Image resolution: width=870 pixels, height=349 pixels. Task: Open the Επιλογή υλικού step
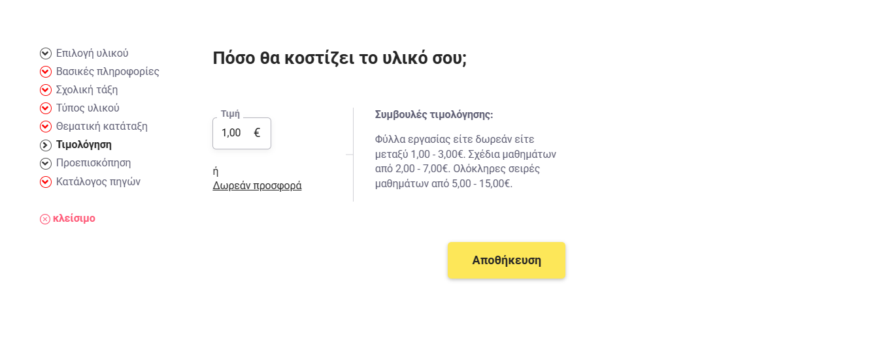point(92,53)
